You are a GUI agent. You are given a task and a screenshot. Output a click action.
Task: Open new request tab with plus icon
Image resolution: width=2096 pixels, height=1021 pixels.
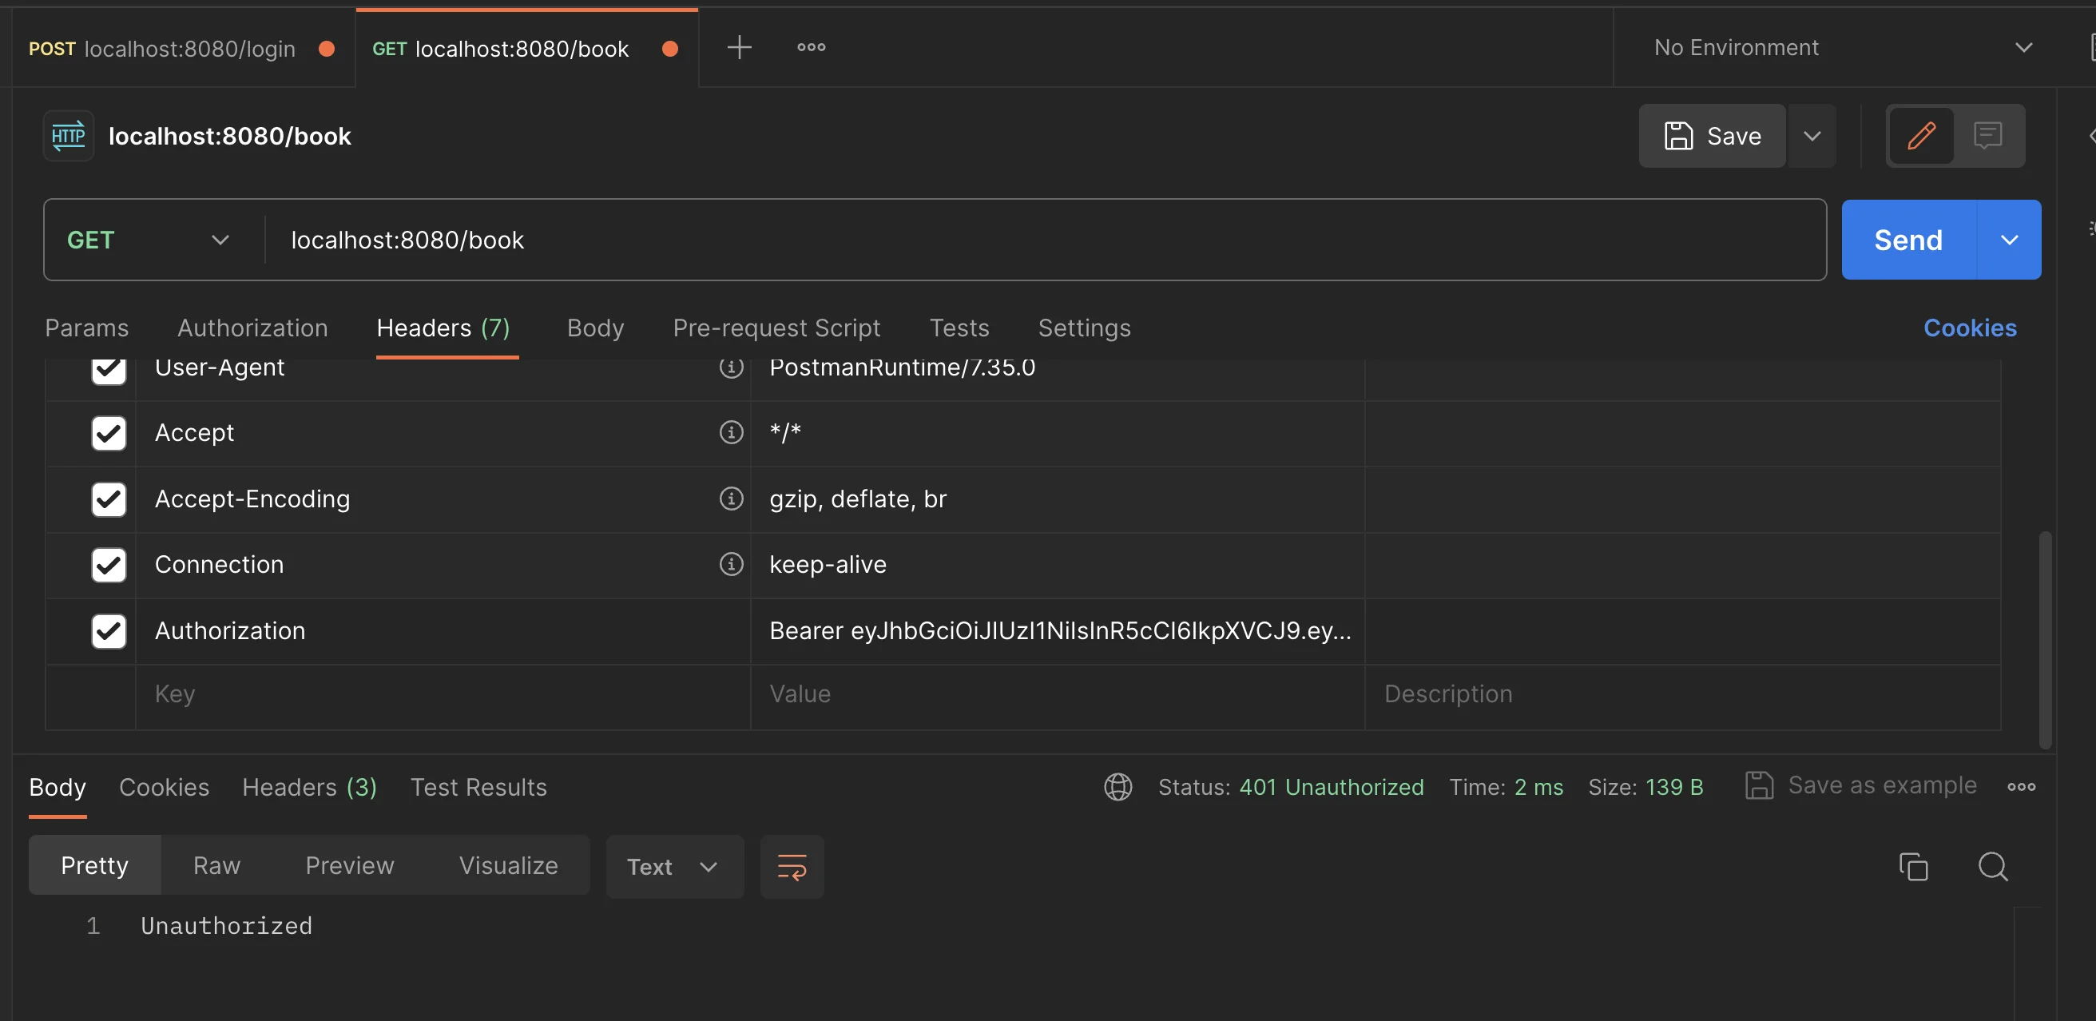point(739,47)
